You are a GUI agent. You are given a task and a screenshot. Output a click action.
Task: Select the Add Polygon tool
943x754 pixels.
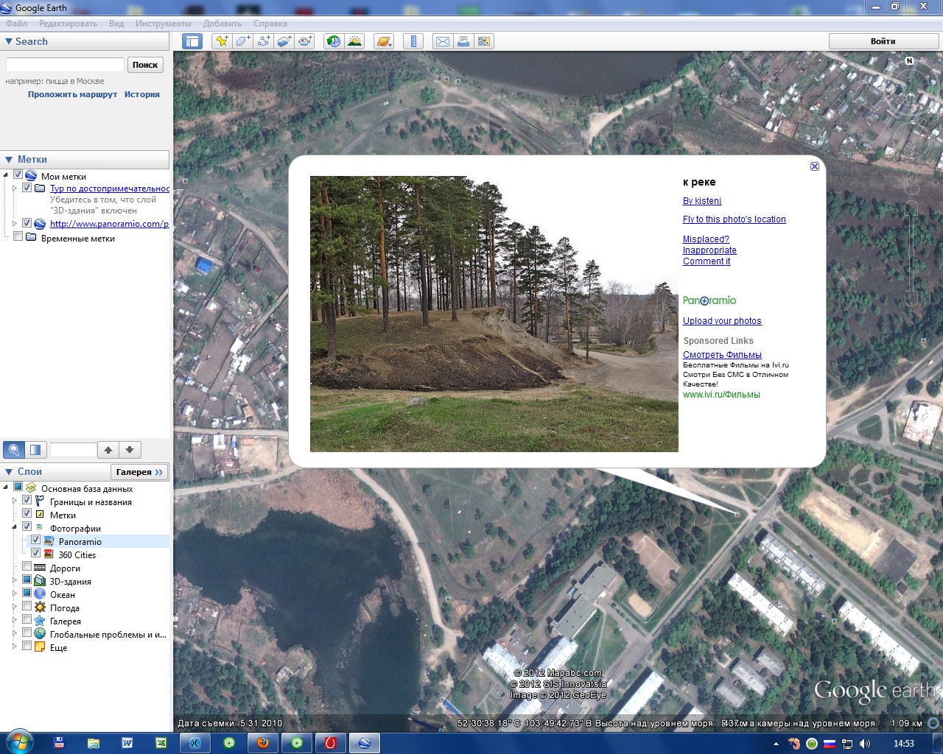point(242,41)
